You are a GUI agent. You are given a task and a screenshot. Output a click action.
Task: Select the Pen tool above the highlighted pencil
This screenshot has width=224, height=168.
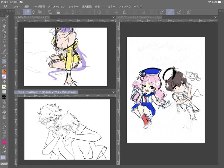(x=4, y=56)
